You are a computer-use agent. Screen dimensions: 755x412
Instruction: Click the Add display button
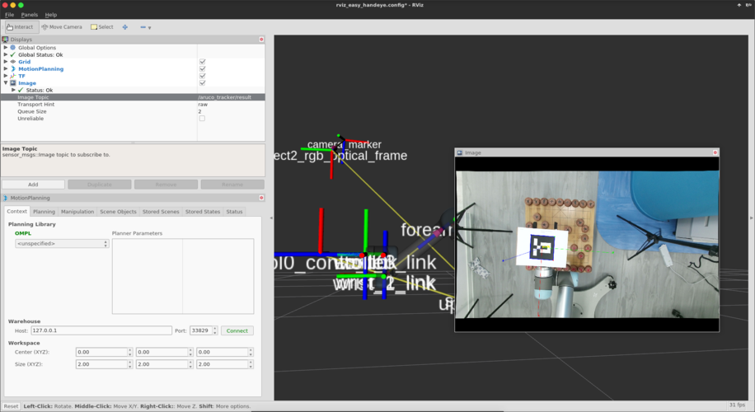coord(33,185)
